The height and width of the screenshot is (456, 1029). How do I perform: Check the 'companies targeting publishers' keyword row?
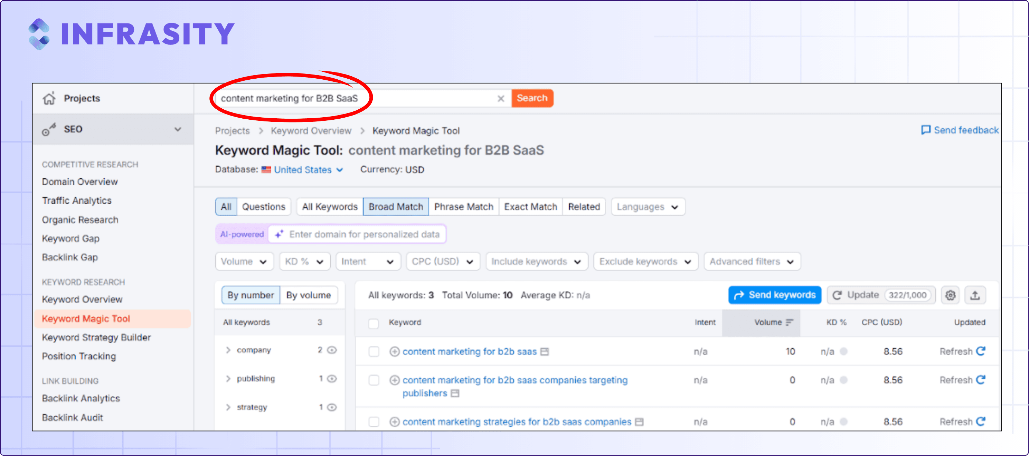[374, 380]
